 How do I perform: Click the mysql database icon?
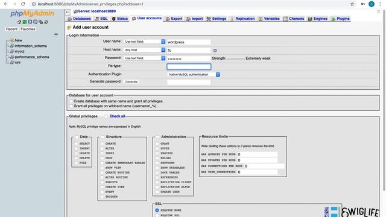[12, 51]
